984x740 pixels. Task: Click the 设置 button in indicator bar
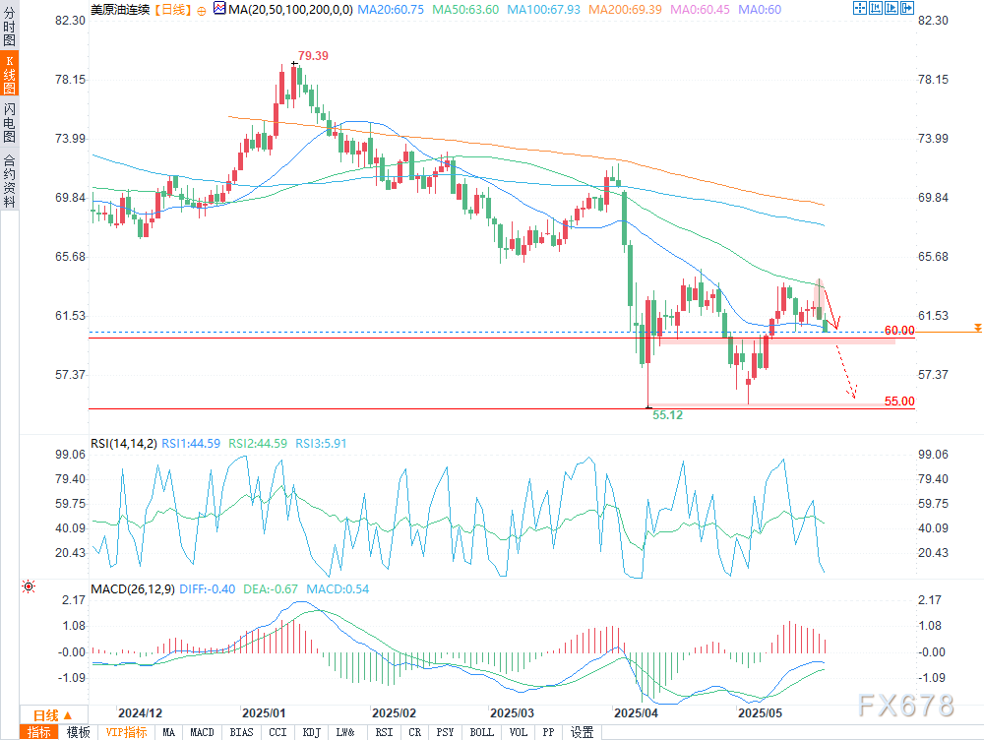coord(583,732)
